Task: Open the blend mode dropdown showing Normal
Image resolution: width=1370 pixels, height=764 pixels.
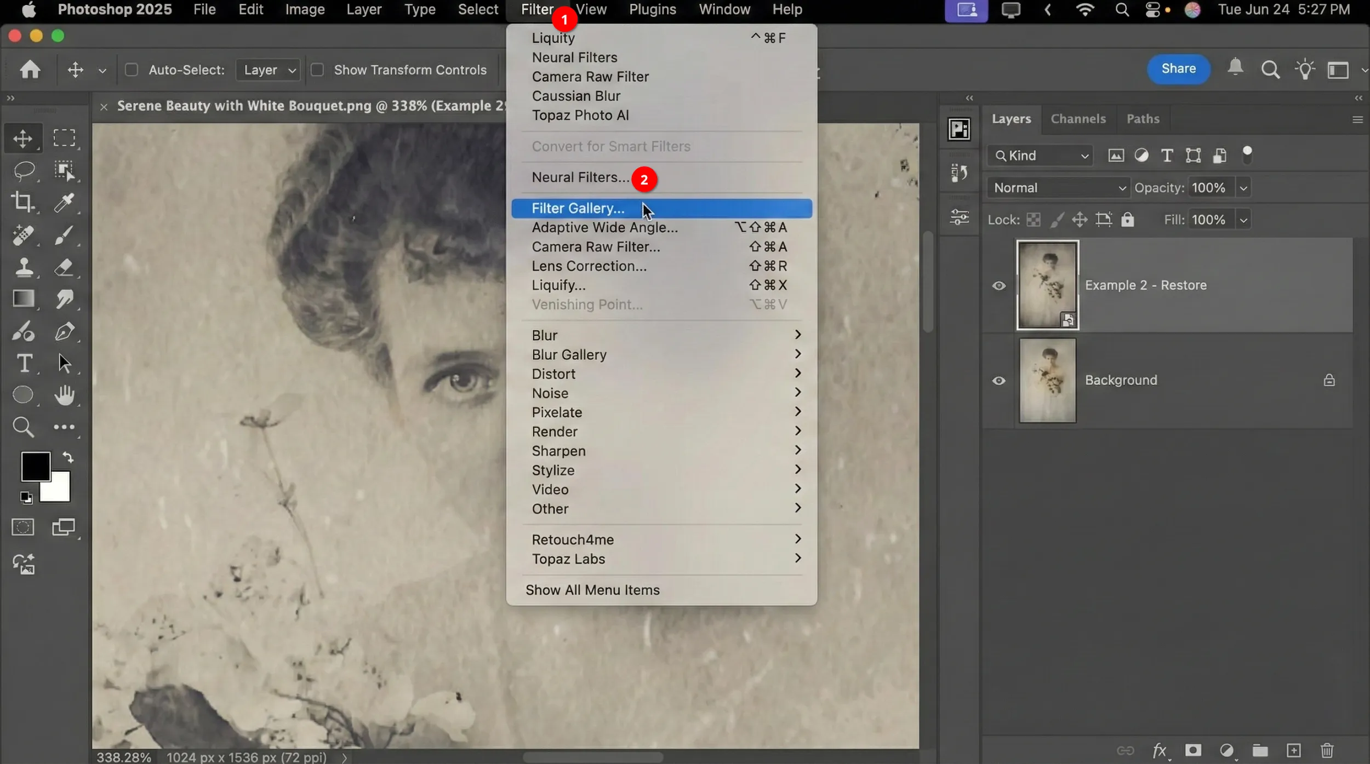Action: click(1058, 187)
